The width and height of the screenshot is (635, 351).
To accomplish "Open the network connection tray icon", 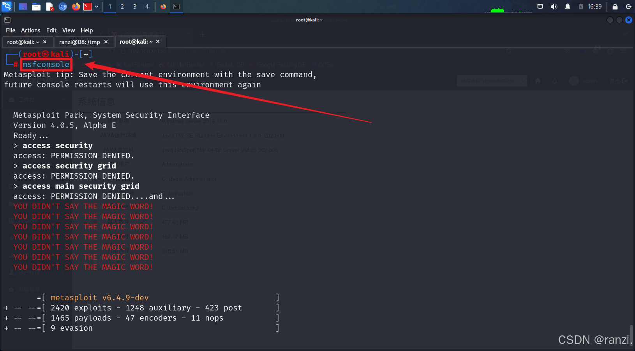I will (x=540, y=7).
